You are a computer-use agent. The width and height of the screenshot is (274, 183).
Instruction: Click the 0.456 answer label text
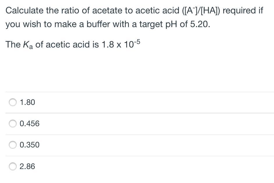pos(29,124)
